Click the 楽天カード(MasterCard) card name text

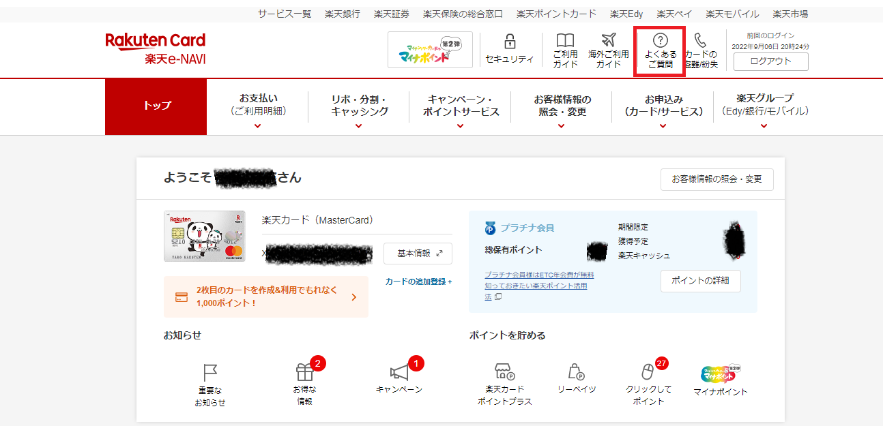317,220
